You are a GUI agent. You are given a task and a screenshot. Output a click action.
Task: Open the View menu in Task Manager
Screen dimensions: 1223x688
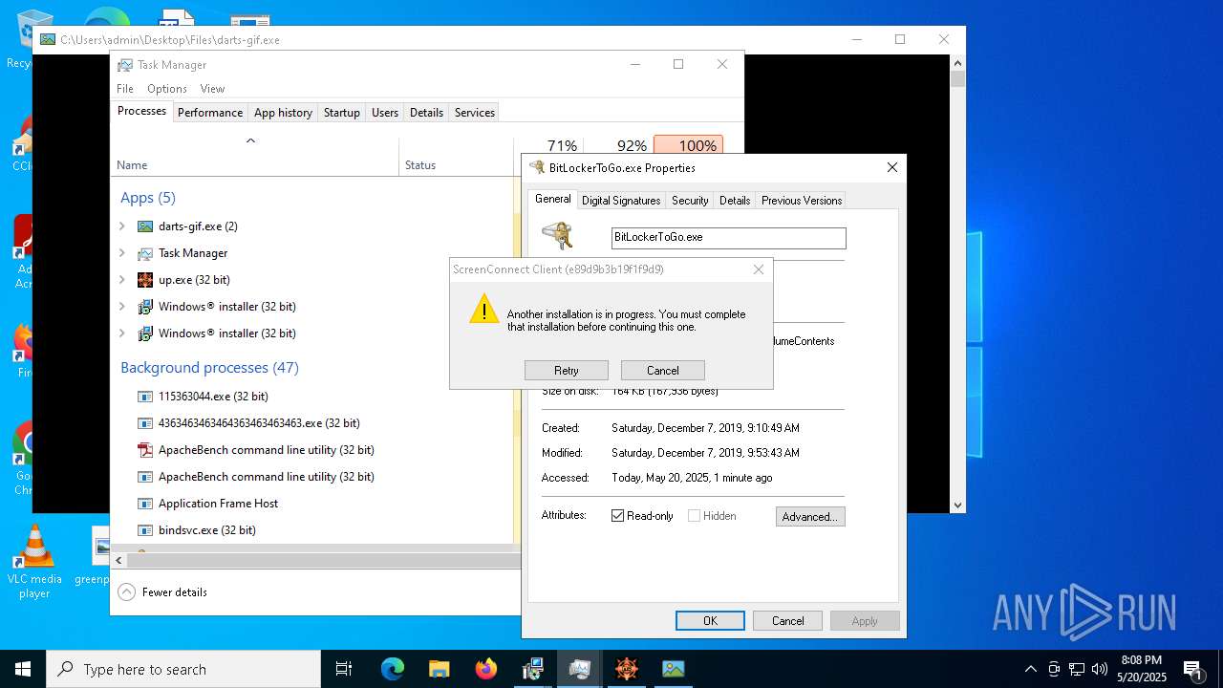tap(212, 89)
